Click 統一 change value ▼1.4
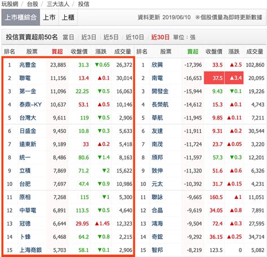267x257 pixels. pos(104,157)
